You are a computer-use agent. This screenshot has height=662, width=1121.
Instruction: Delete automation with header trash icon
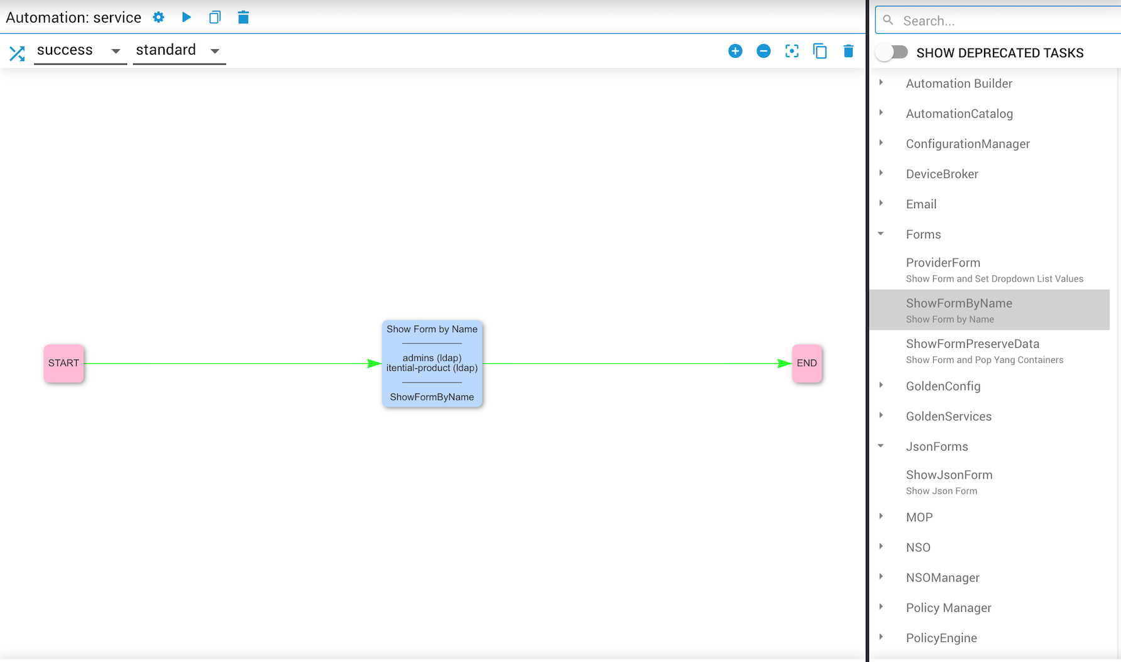243,18
